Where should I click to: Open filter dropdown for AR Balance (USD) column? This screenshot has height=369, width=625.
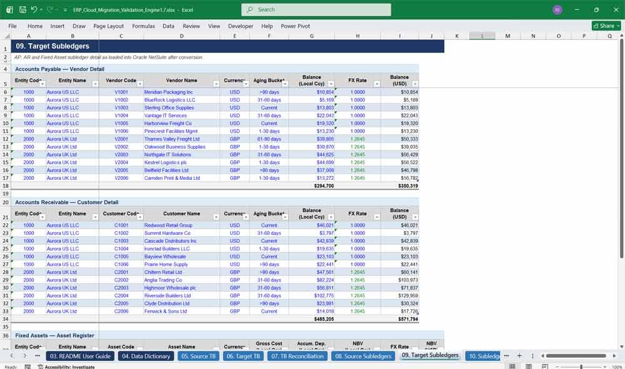coord(416,217)
